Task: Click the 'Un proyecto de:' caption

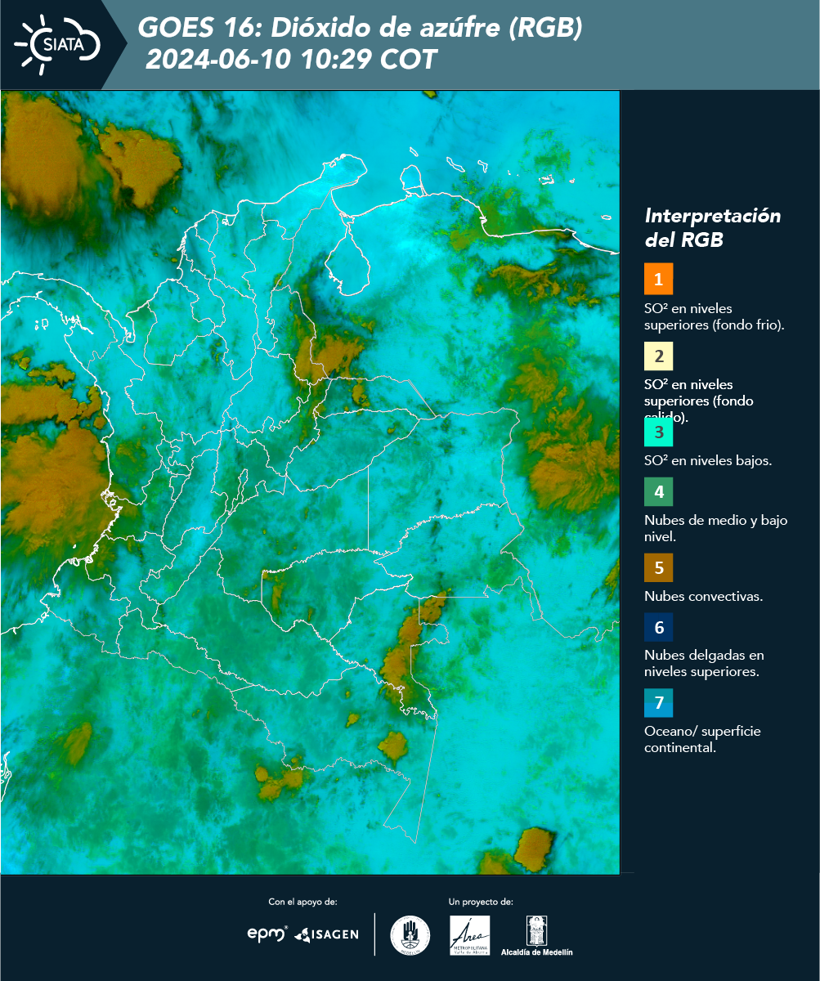Action: pyautogui.click(x=481, y=902)
